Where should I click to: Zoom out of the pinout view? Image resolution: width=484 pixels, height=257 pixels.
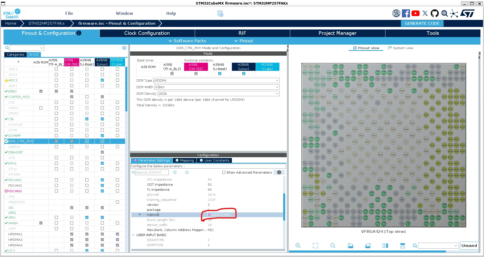pos(333,246)
